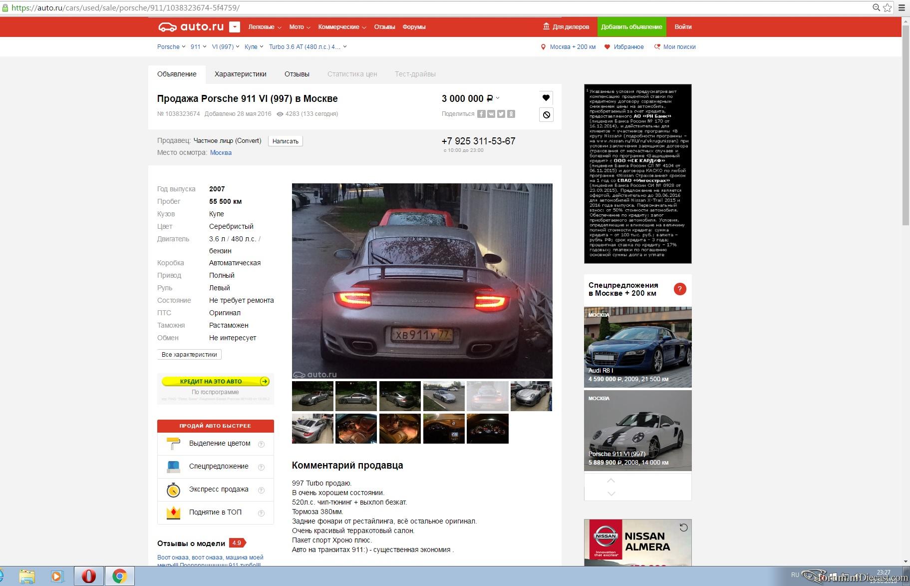Select the fourth top-row thumbnail, parking lot

(x=444, y=396)
